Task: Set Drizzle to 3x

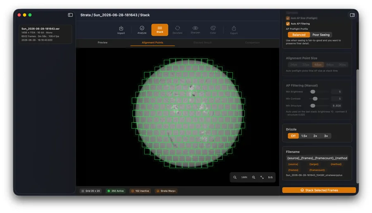Action: tap(326, 136)
